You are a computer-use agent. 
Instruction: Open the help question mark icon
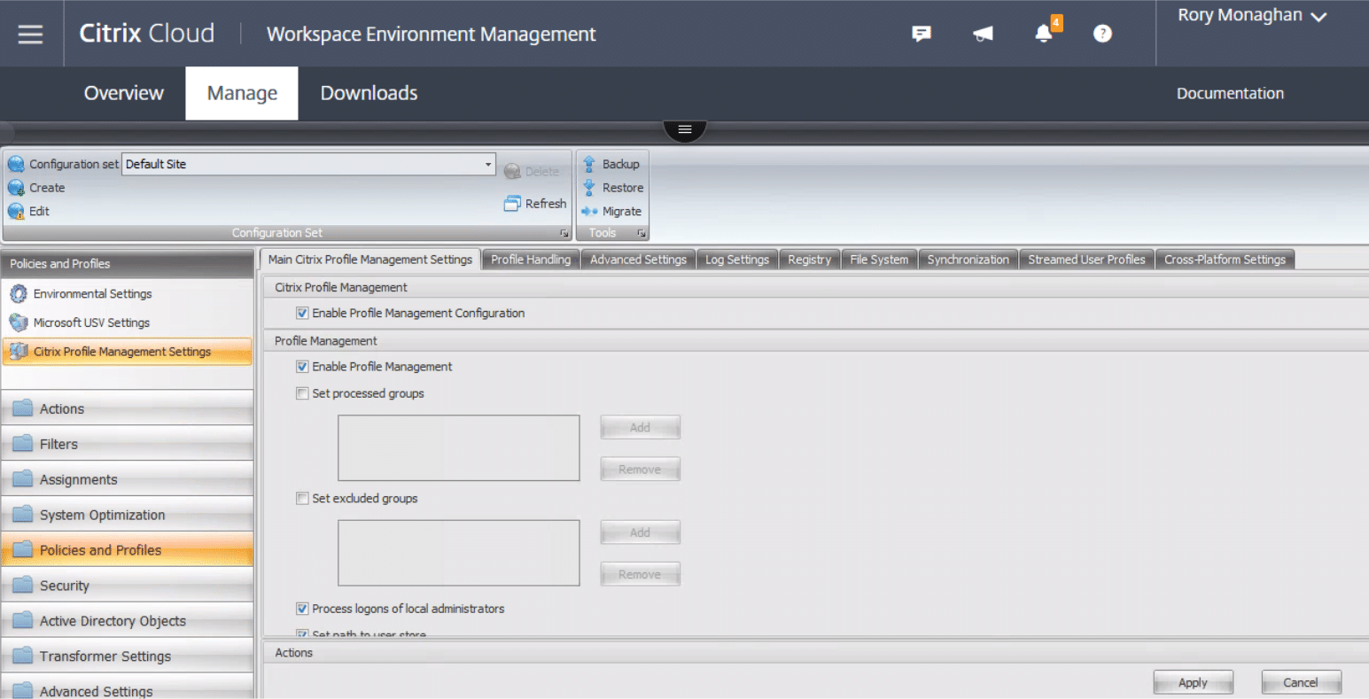coord(1102,34)
